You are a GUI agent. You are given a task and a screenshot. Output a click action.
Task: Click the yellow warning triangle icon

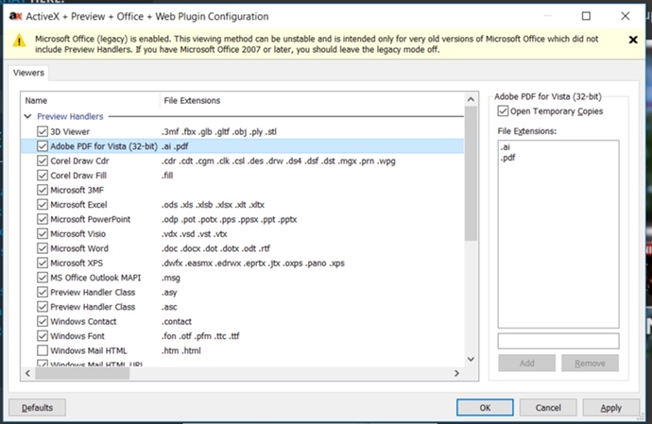point(19,41)
